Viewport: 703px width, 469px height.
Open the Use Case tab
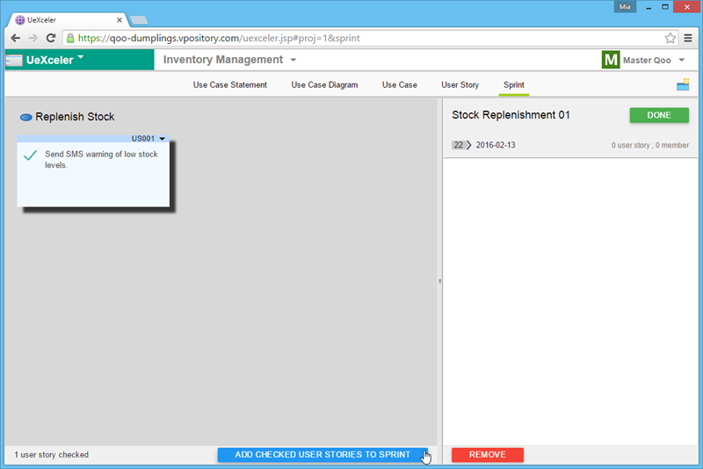(400, 84)
